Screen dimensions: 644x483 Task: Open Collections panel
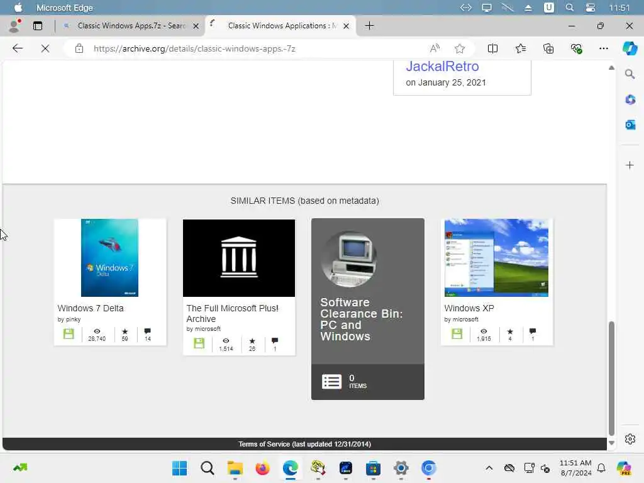tap(548, 48)
